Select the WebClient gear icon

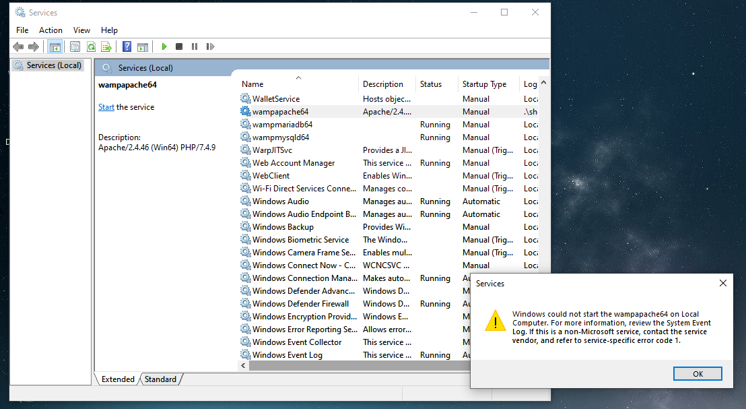[x=246, y=176]
